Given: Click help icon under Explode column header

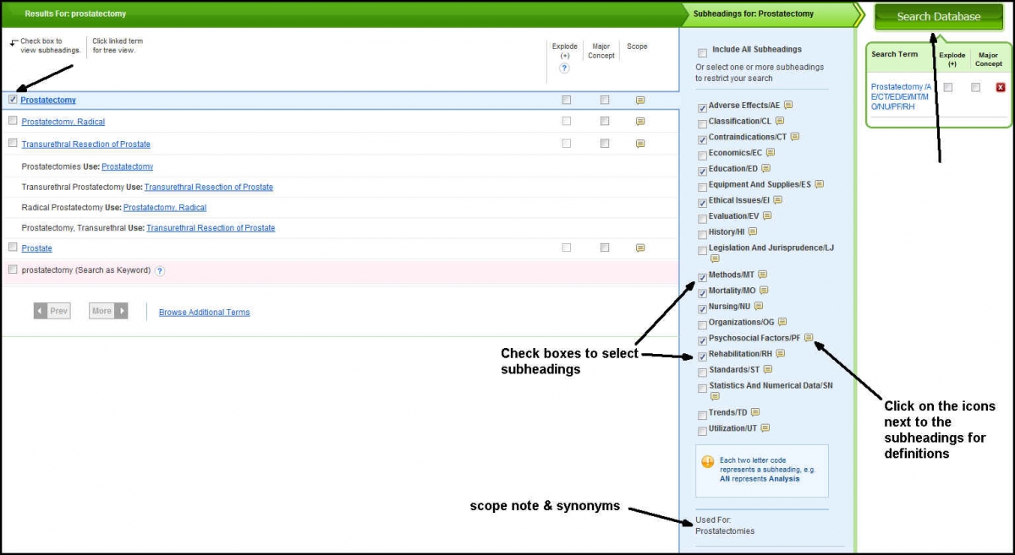Looking at the screenshot, I should coord(564,68).
